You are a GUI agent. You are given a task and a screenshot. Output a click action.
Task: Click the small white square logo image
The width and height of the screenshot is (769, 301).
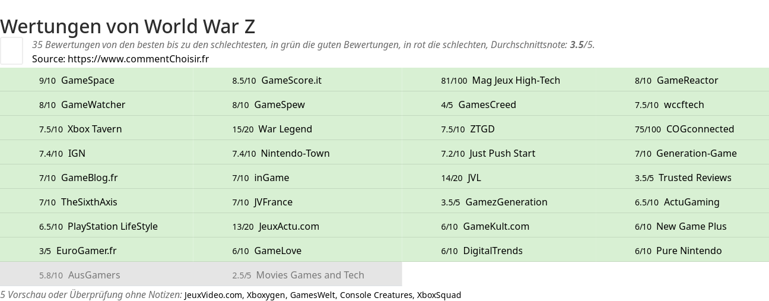tap(11, 50)
